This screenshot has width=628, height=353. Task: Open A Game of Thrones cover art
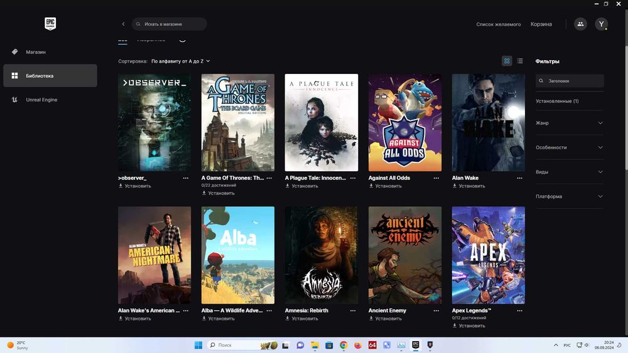click(x=238, y=122)
